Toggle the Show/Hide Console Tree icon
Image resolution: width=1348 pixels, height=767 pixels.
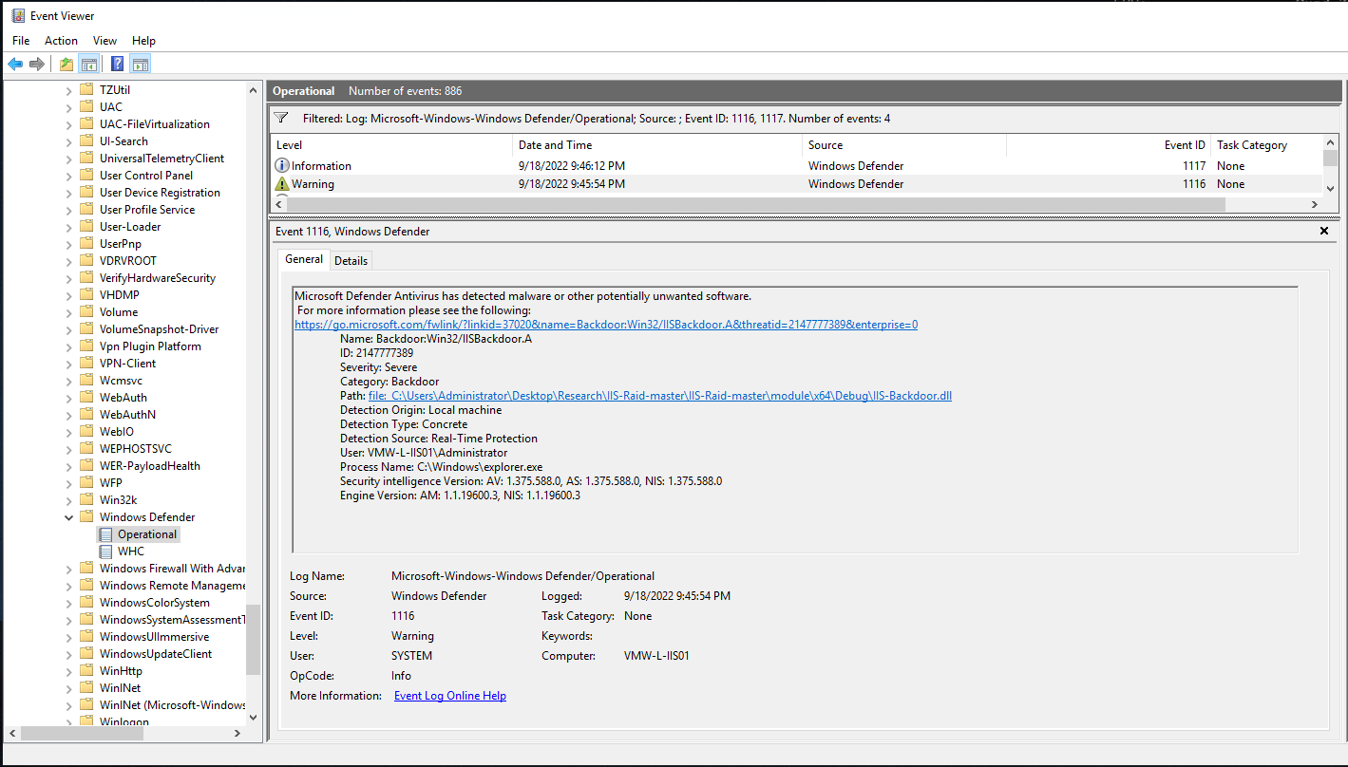tap(88, 65)
